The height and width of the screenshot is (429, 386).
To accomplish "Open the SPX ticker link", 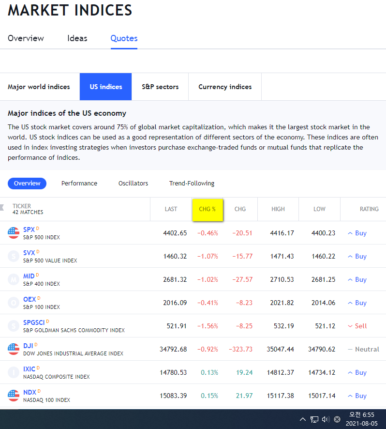I will [x=29, y=230].
